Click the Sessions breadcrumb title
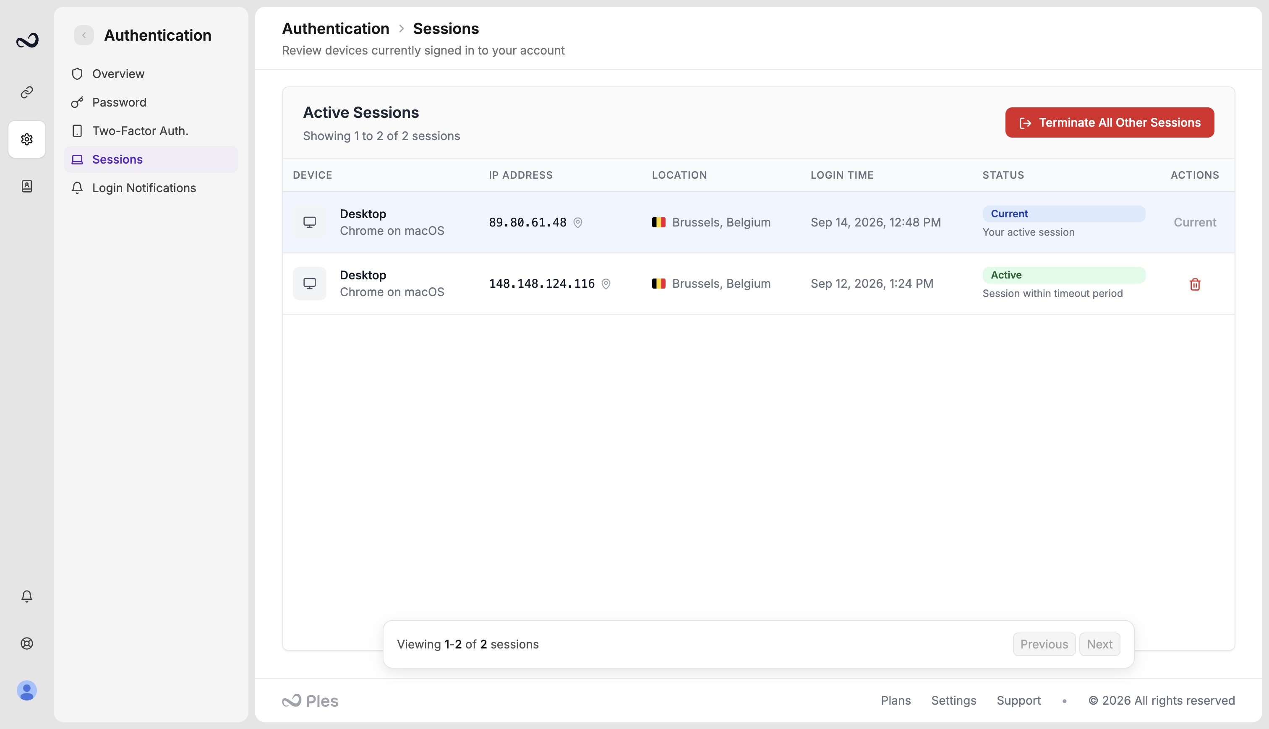1269x729 pixels. tap(446, 29)
